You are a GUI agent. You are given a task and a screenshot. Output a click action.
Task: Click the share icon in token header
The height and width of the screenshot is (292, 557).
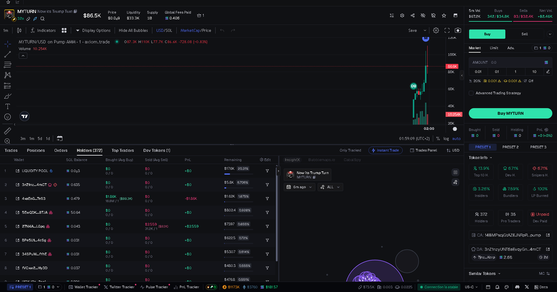click(x=413, y=15)
